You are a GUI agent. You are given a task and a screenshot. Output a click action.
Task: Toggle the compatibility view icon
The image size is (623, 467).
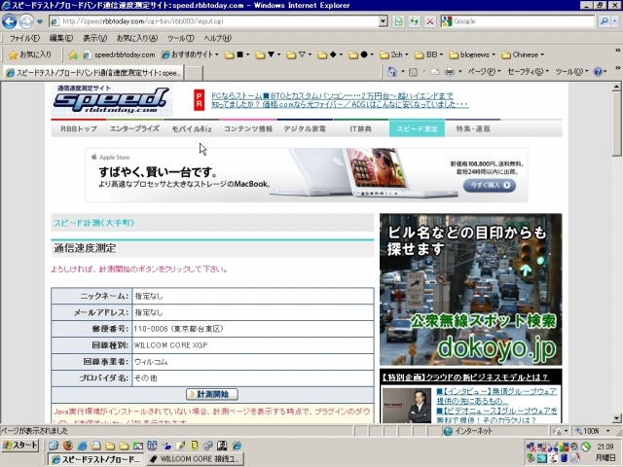click(x=398, y=21)
